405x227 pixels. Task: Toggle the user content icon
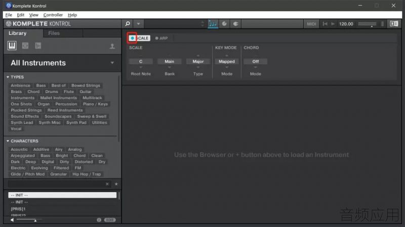coord(112,46)
